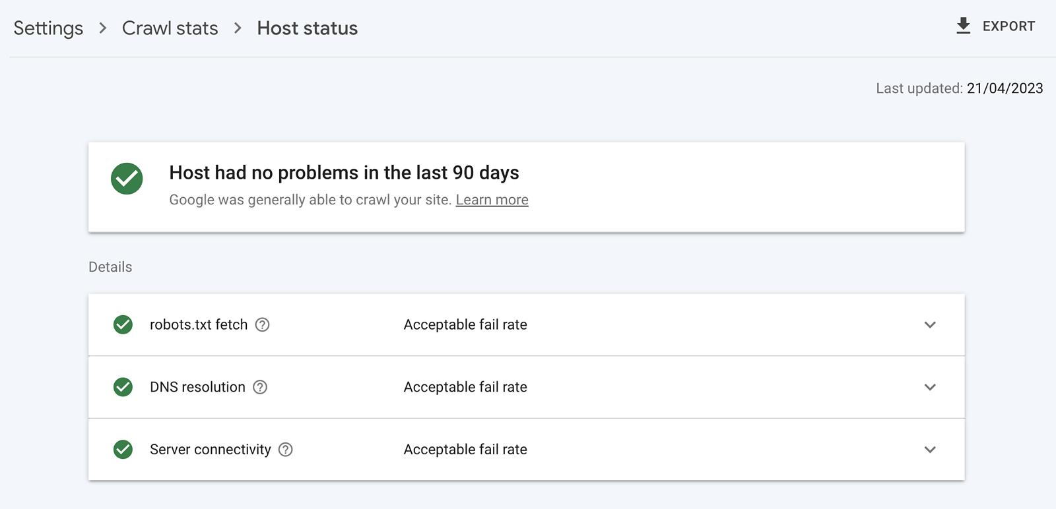This screenshot has width=1056, height=509.
Task: Click the robots.txt fetch label
Action: (199, 324)
